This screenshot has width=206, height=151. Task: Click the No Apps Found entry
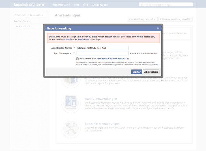pos(23,26)
